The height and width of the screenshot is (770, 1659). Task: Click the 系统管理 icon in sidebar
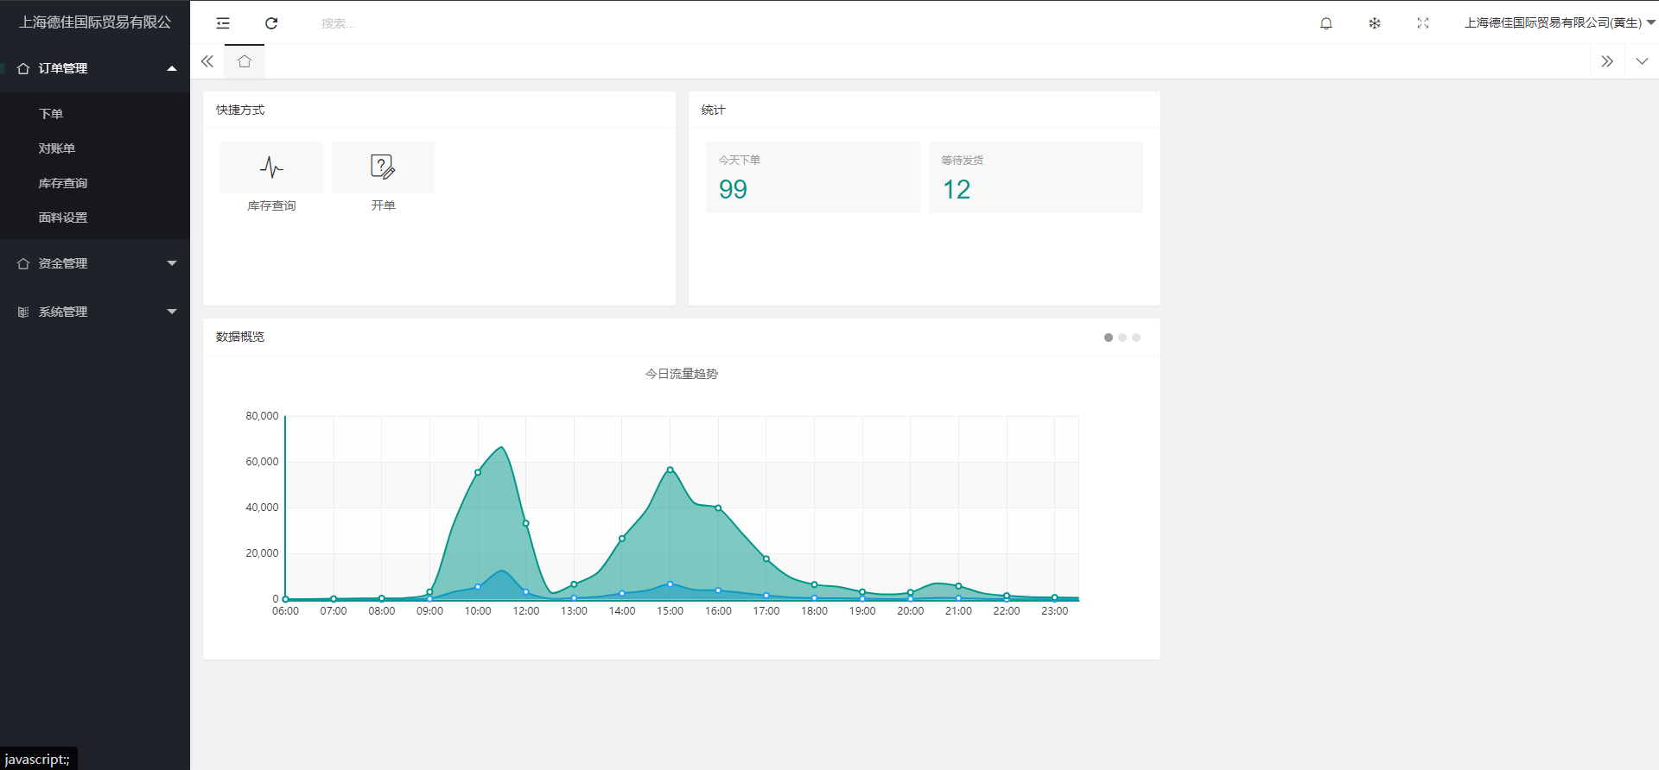23,312
